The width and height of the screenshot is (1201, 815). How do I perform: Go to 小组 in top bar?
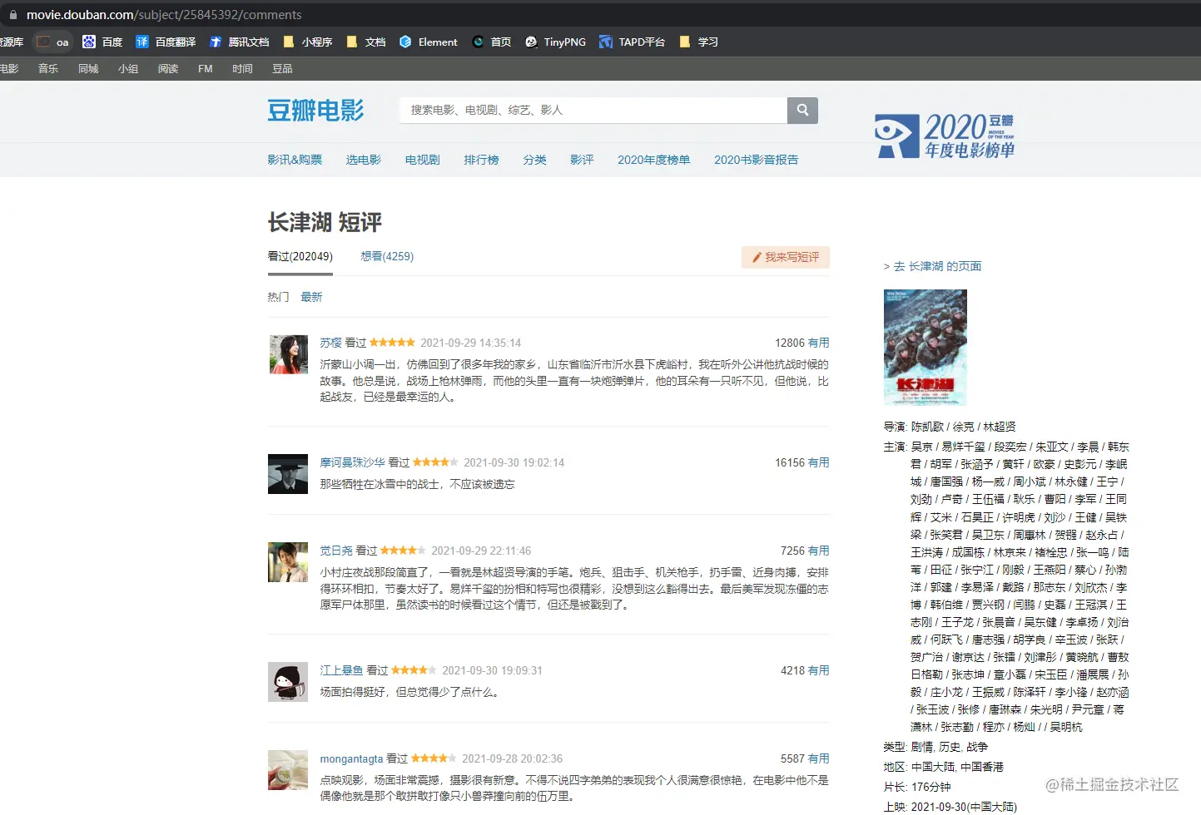pos(128,68)
